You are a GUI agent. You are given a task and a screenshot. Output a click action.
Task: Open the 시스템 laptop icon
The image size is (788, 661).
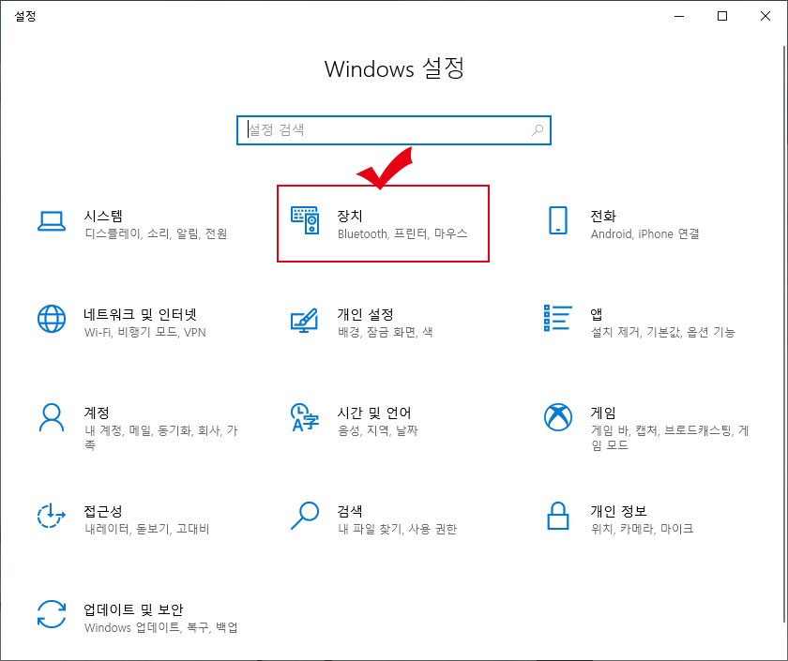coord(52,221)
